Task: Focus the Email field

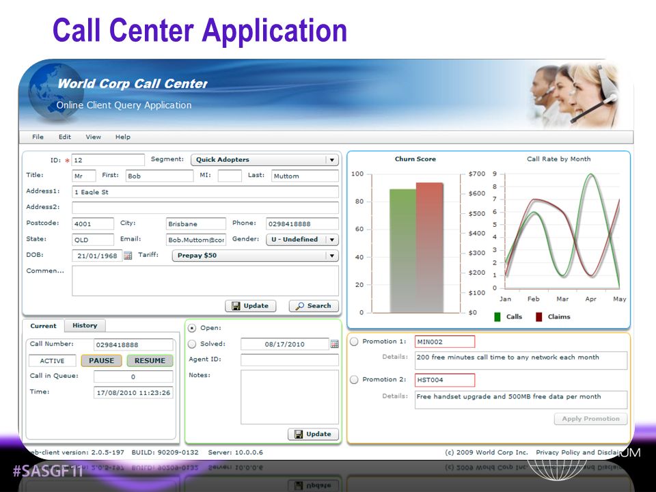Action: point(196,240)
